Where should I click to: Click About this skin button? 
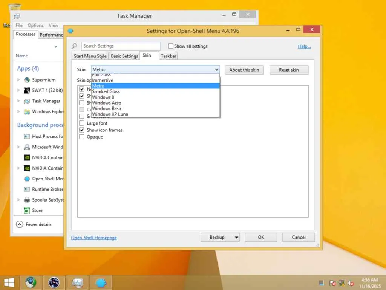[244, 70]
